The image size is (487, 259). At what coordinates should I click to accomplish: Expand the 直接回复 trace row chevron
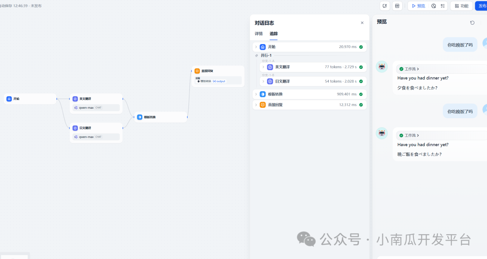pos(256,105)
